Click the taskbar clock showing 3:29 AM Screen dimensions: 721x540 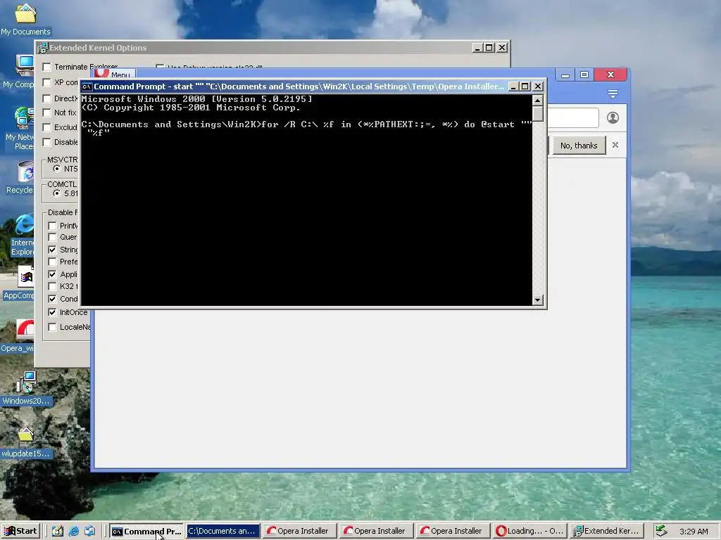pyautogui.click(x=694, y=532)
